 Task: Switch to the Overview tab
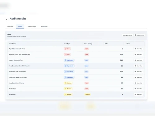click(x=10, y=27)
